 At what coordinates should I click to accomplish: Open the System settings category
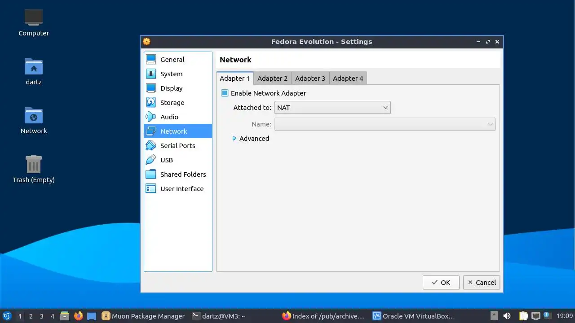point(178,74)
